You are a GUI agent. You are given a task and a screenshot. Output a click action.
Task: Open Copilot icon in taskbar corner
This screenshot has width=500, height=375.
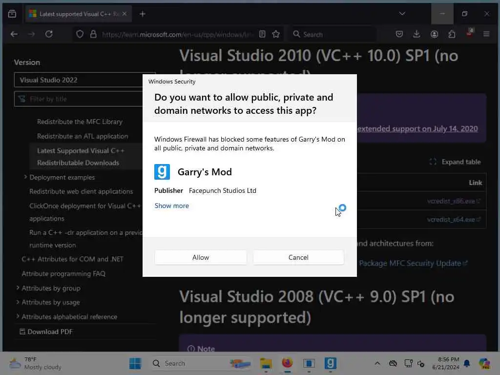(x=485, y=363)
